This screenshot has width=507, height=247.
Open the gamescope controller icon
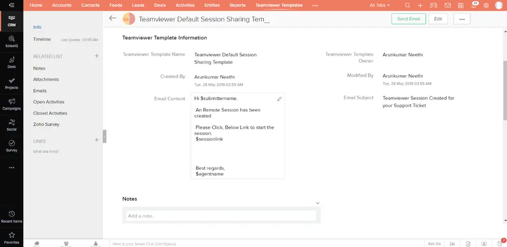[x=433, y=5]
